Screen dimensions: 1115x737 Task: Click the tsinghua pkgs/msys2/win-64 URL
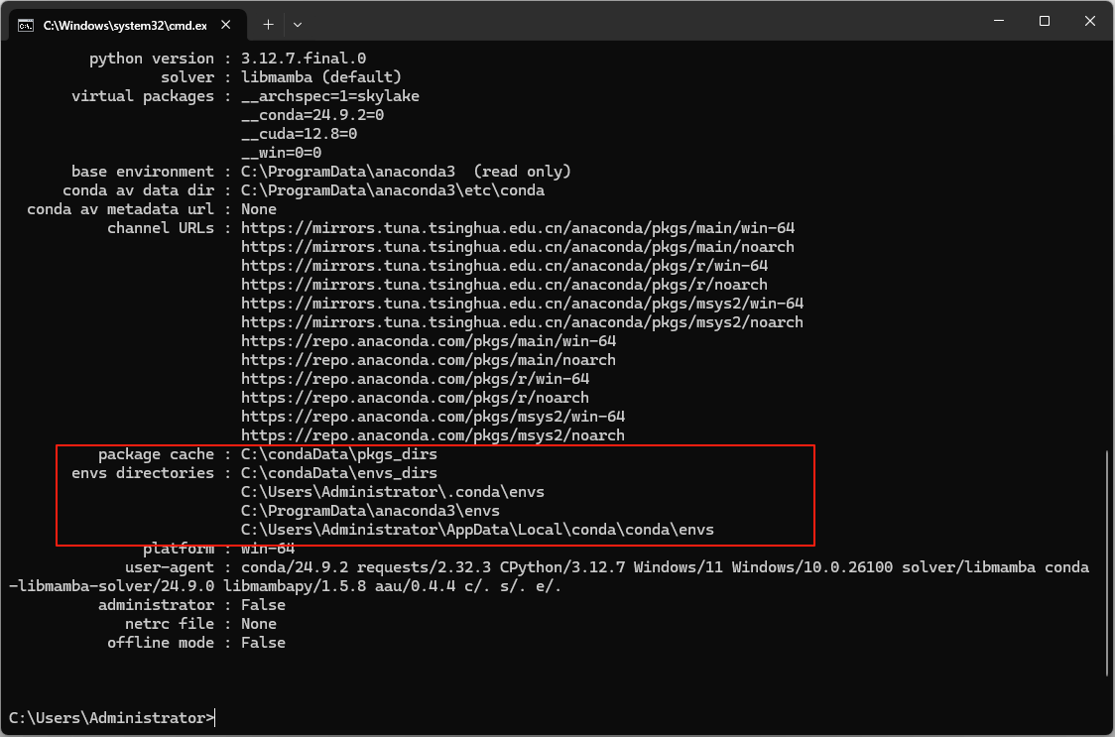[x=522, y=304]
